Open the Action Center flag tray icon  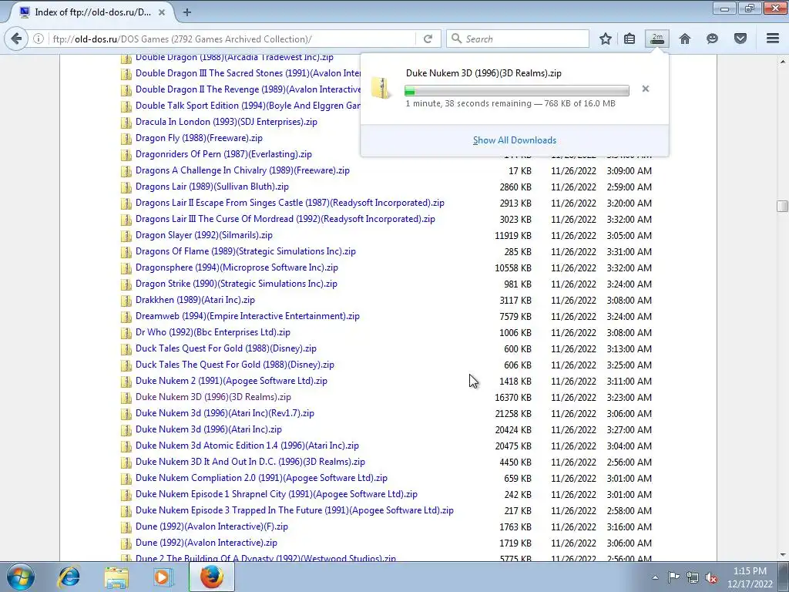pyautogui.click(x=673, y=577)
